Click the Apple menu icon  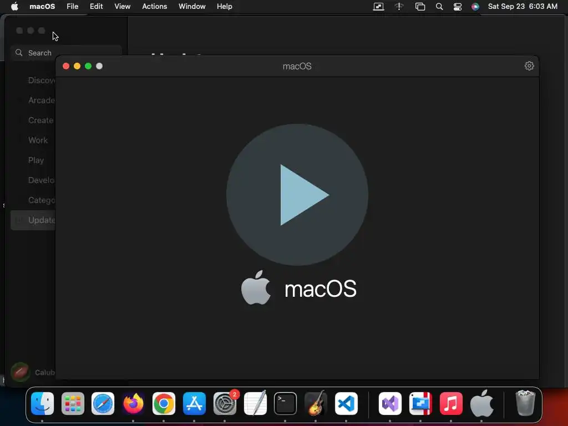[14, 7]
